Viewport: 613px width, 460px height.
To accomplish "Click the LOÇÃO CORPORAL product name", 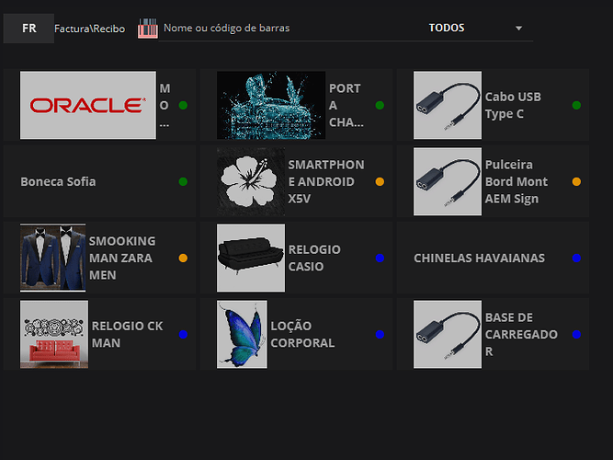I will (x=302, y=334).
